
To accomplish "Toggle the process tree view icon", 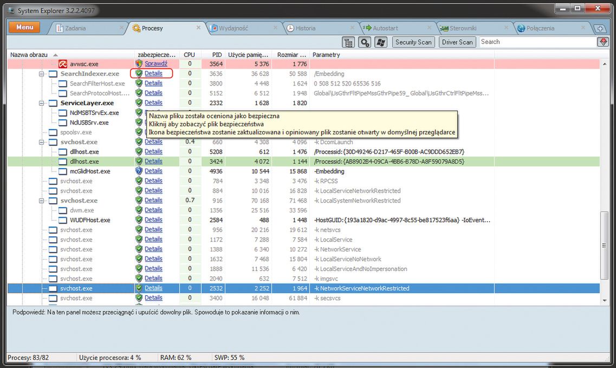I will pos(348,42).
